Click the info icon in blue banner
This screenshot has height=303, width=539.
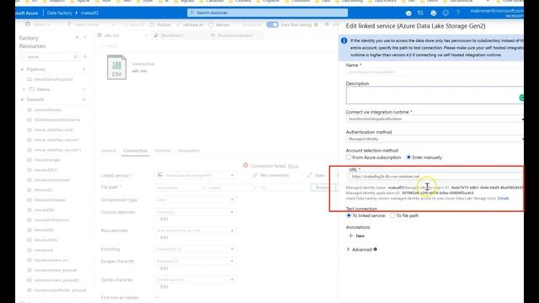click(x=344, y=40)
